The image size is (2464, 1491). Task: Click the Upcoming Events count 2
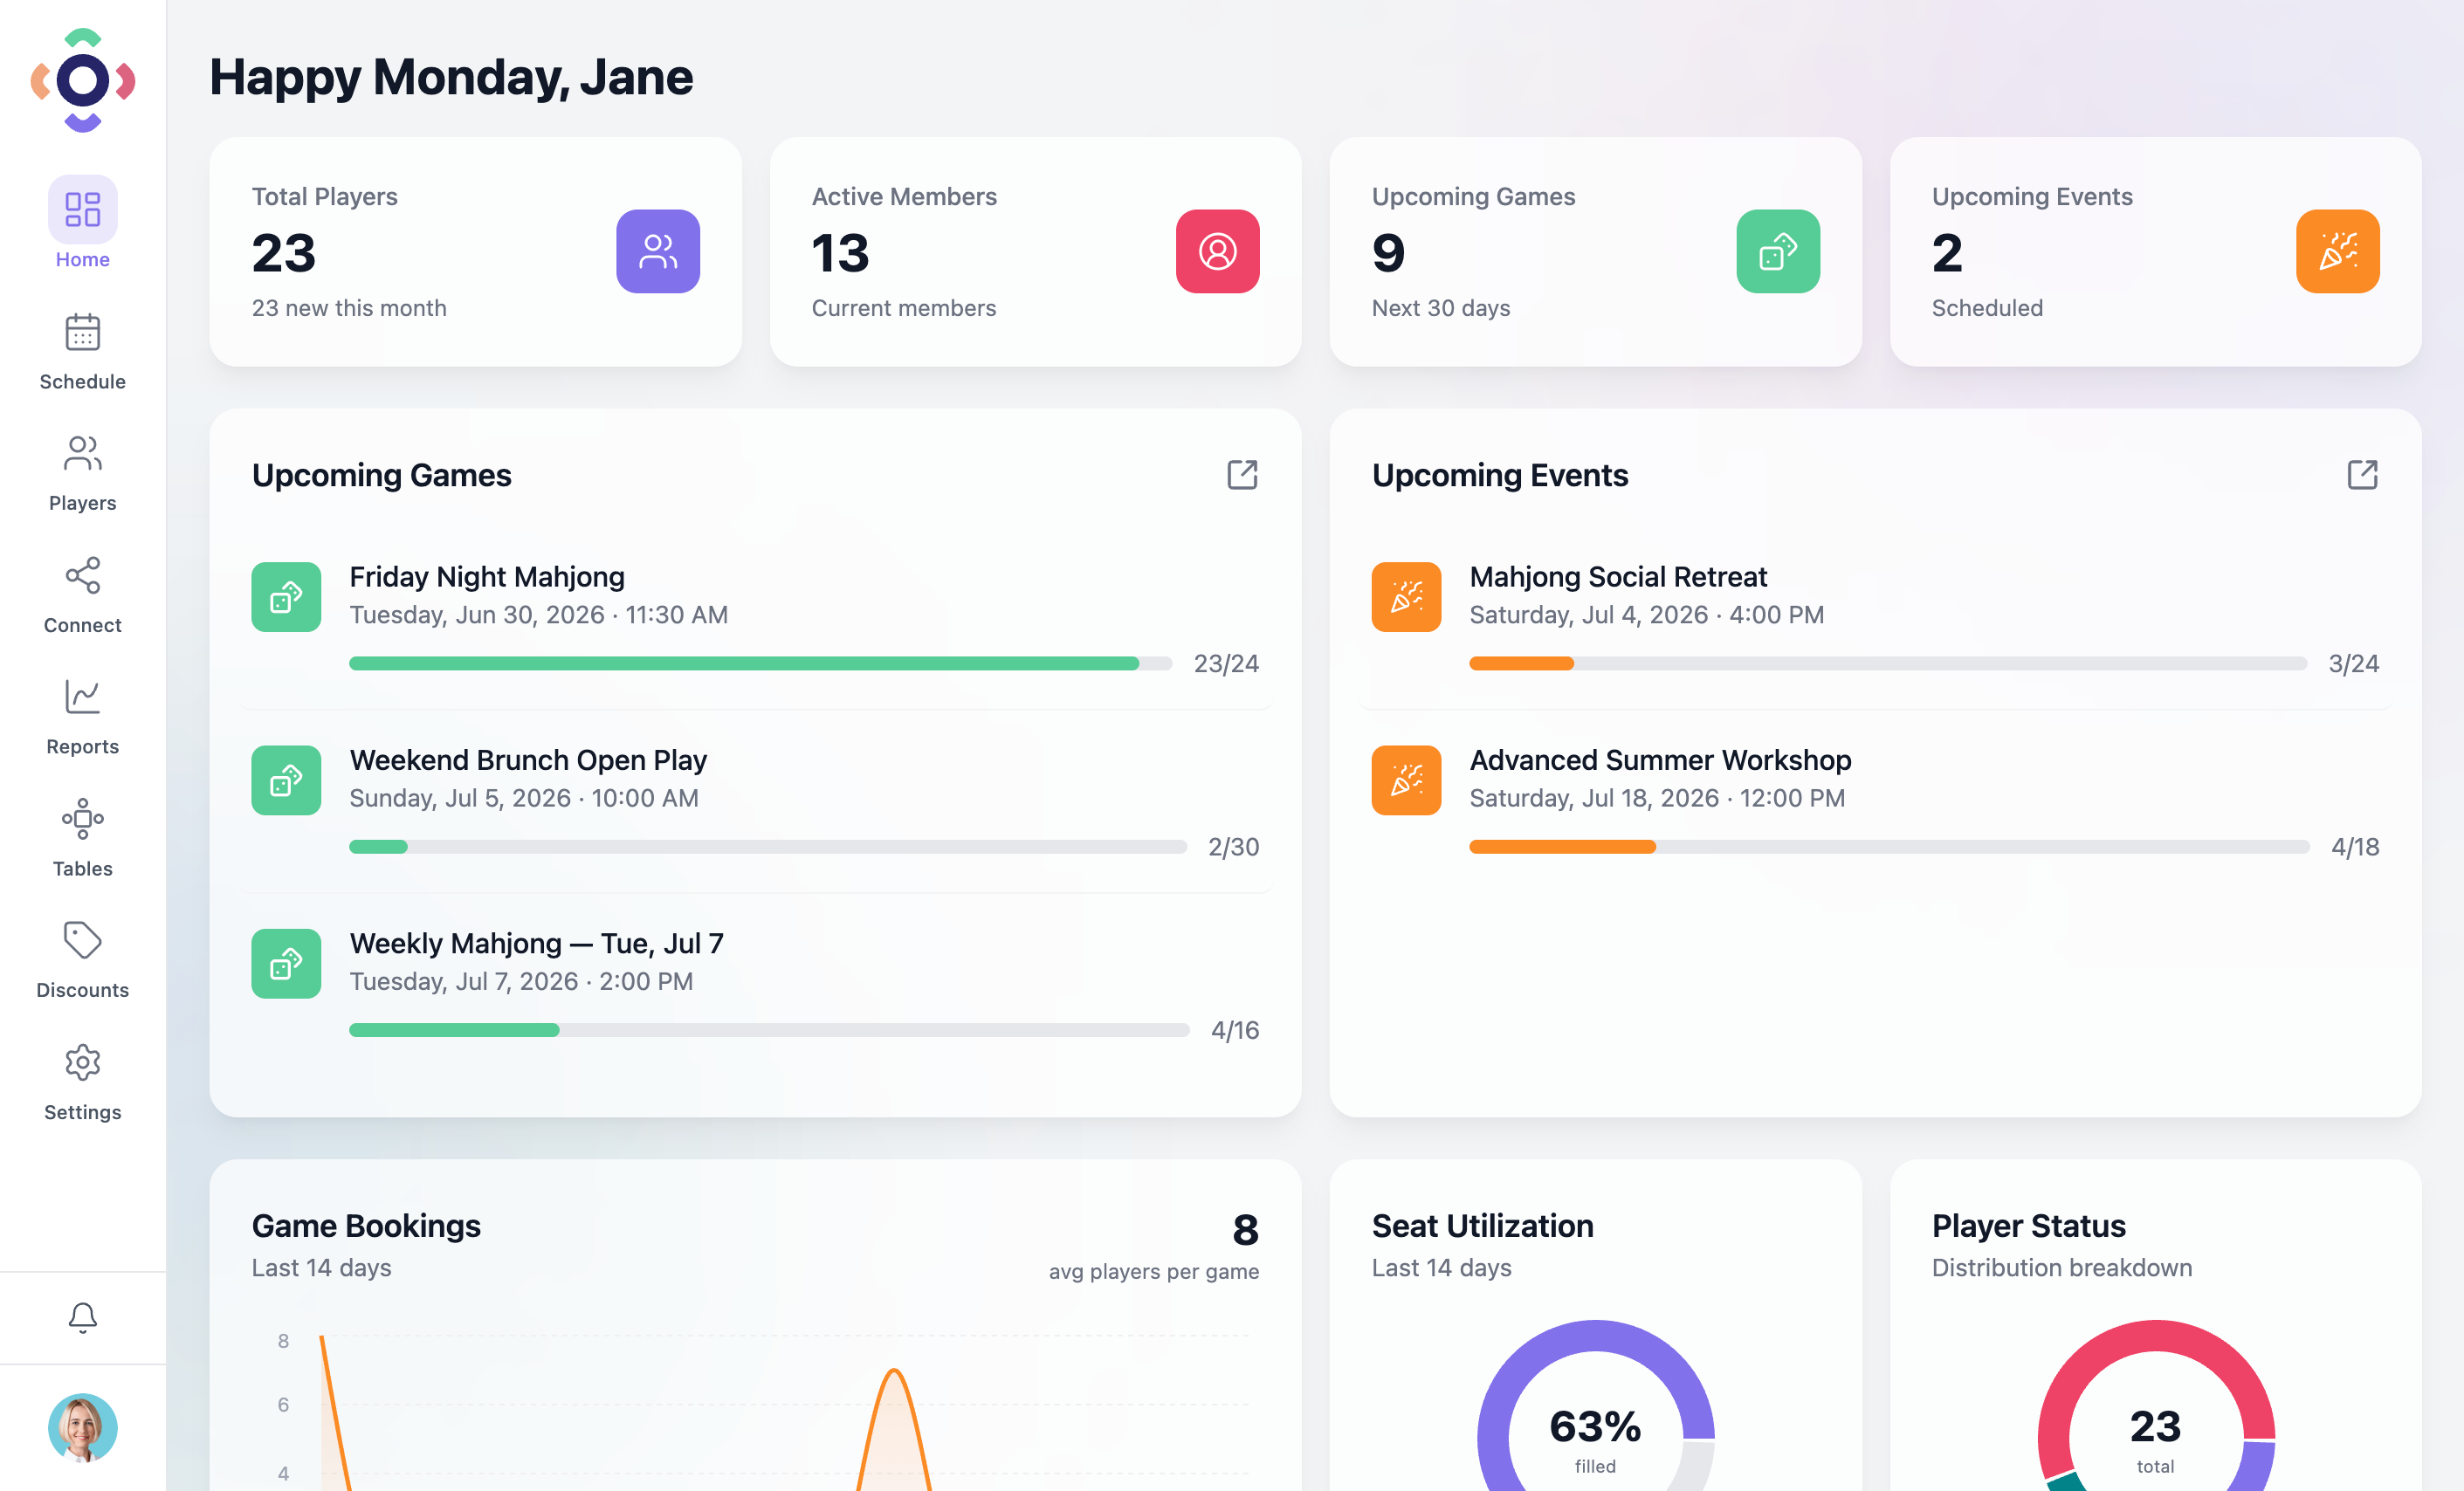click(1947, 253)
